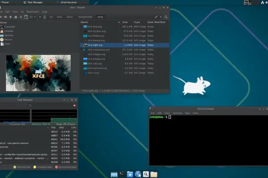Screen dimensions: 268x178
Task: Click the Task Manager search icon
Action: (x=30, y=105)
